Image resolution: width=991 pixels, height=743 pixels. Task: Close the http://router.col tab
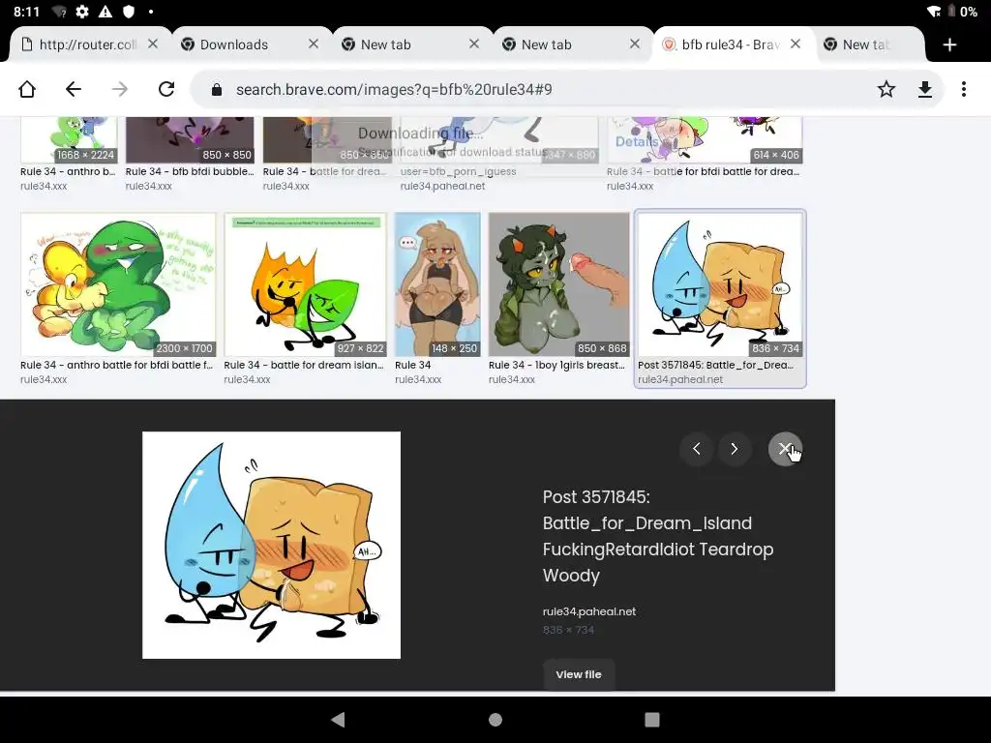[x=153, y=44]
